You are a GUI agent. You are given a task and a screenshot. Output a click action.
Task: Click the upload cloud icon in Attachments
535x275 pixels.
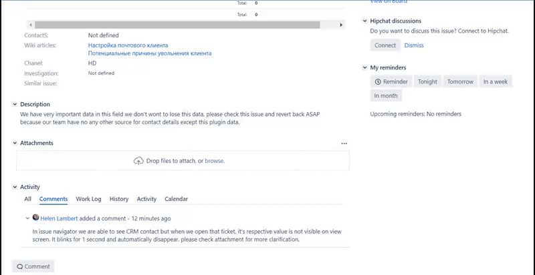[138, 161]
